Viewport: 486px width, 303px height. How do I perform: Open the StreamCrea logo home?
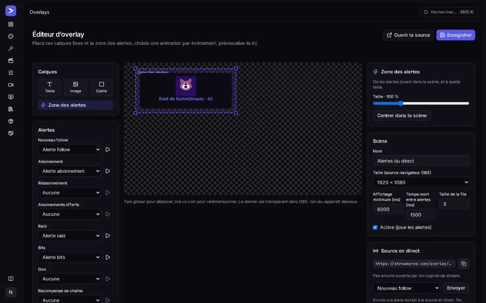coord(11,11)
